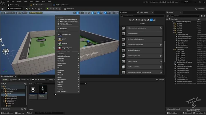Image resolution: width=206 pixels, height=115 pixels.
Task: Open Outliner settings gear icon
Action: point(204,16)
